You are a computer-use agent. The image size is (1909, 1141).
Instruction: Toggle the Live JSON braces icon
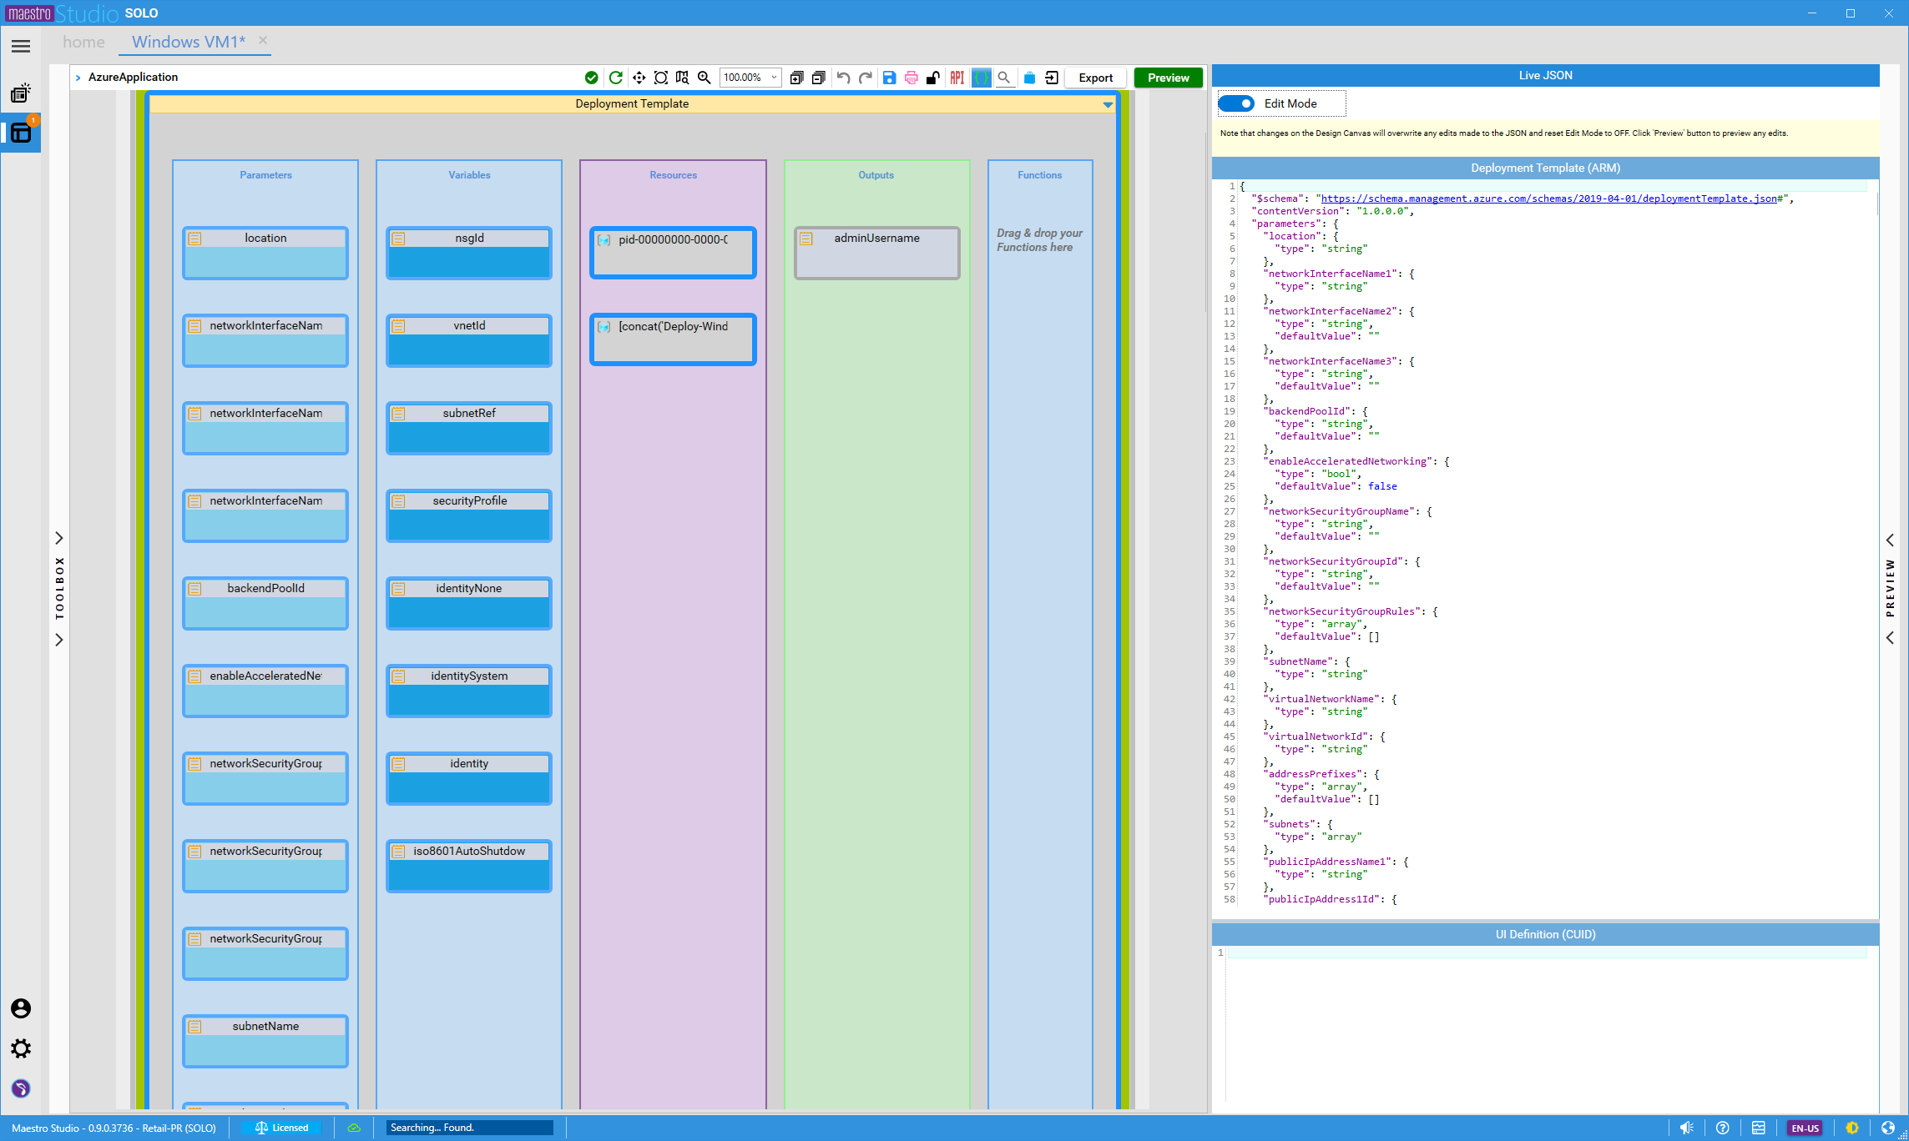tap(982, 78)
